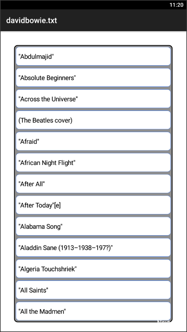Tap the "Absolute Beginners" item
This screenshot has width=187, height=332.
tap(93, 78)
